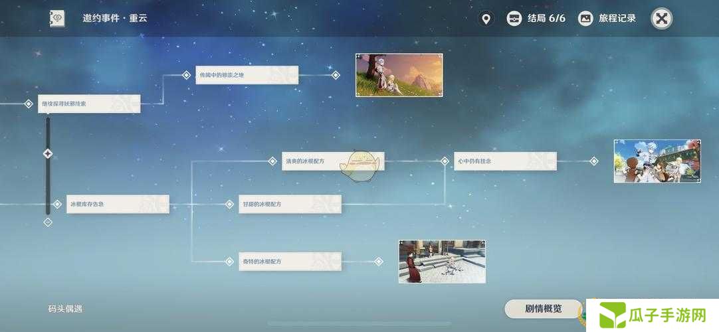Select the 继续探寻妖邪线索 story node
The image size is (719, 332).
pyautogui.click(x=89, y=104)
